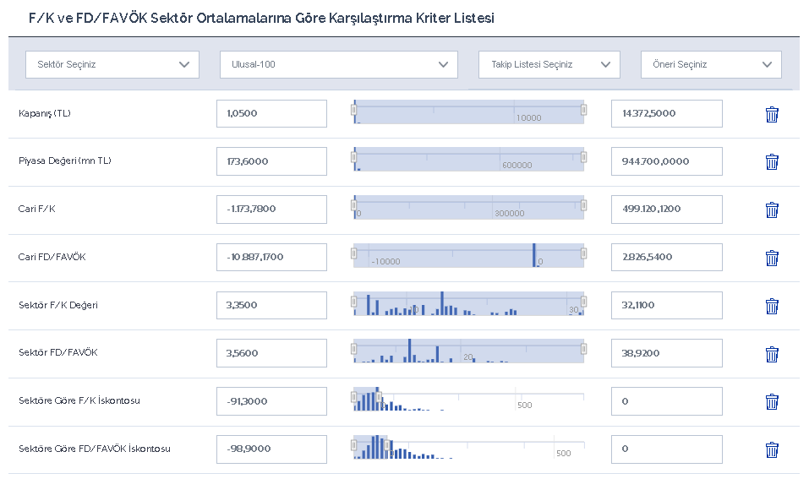The image size is (809, 479).
Task: Click the Kapanış minimum value field
Action: [271, 113]
